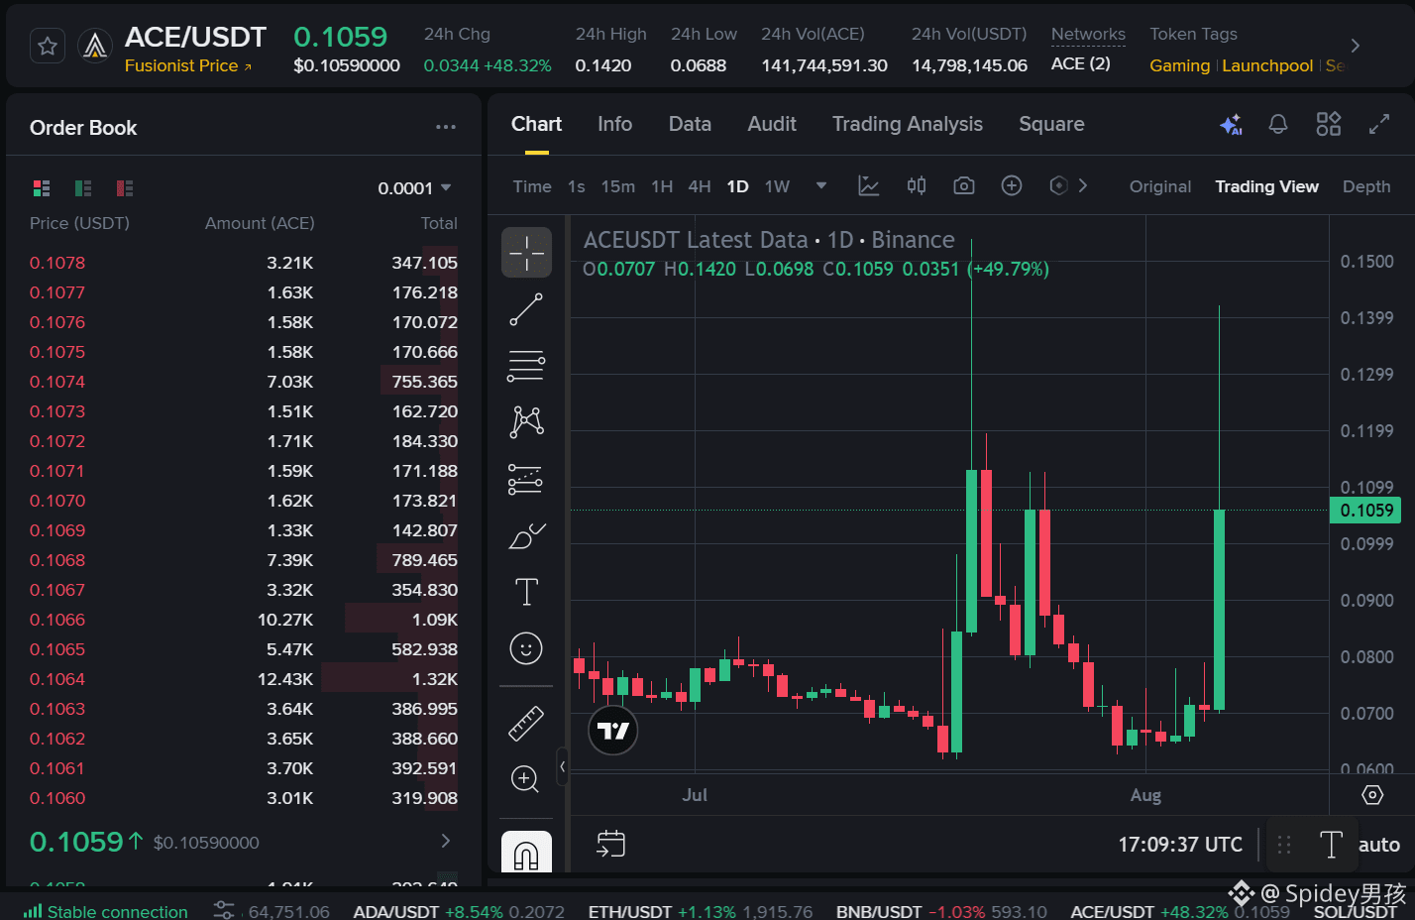The width and height of the screenshot is (1415, 920).
Task: Select the ruler measure tool
Action: coord(526,724)
